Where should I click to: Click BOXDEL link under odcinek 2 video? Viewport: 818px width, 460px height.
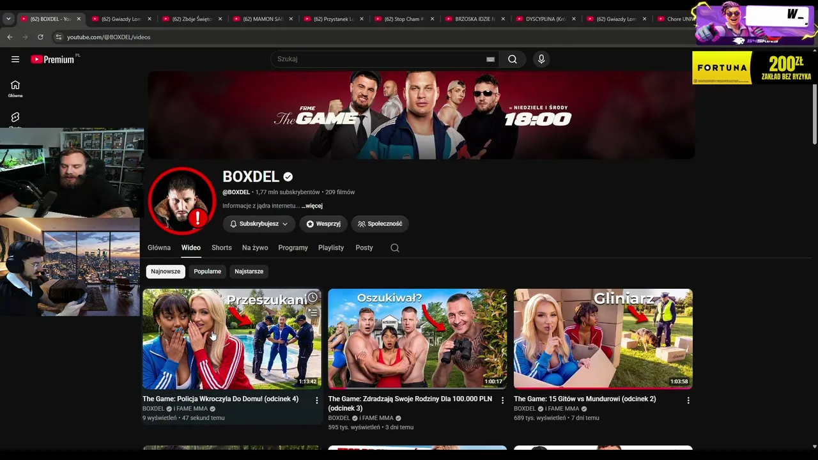click(x=525, y=409)
